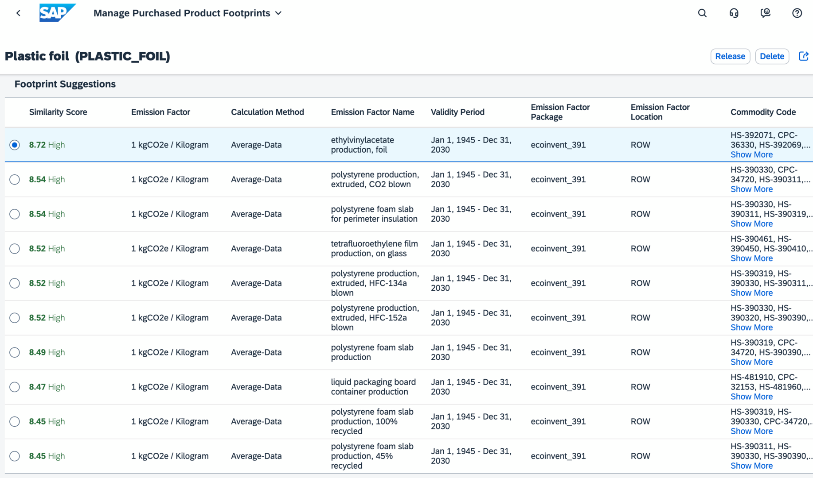Click '1 kgCO2e / Kilogram' in HFC-152a row
Viewport: 813px width, 478px height.
(x=170, y=317)
